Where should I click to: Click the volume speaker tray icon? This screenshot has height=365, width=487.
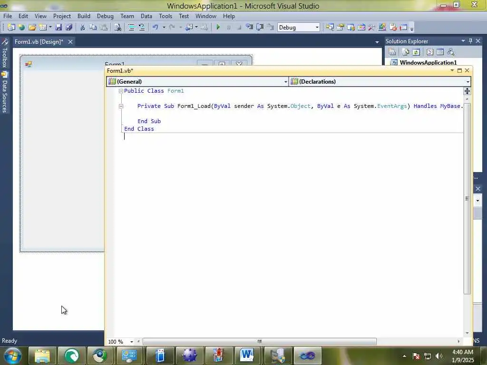438,356
